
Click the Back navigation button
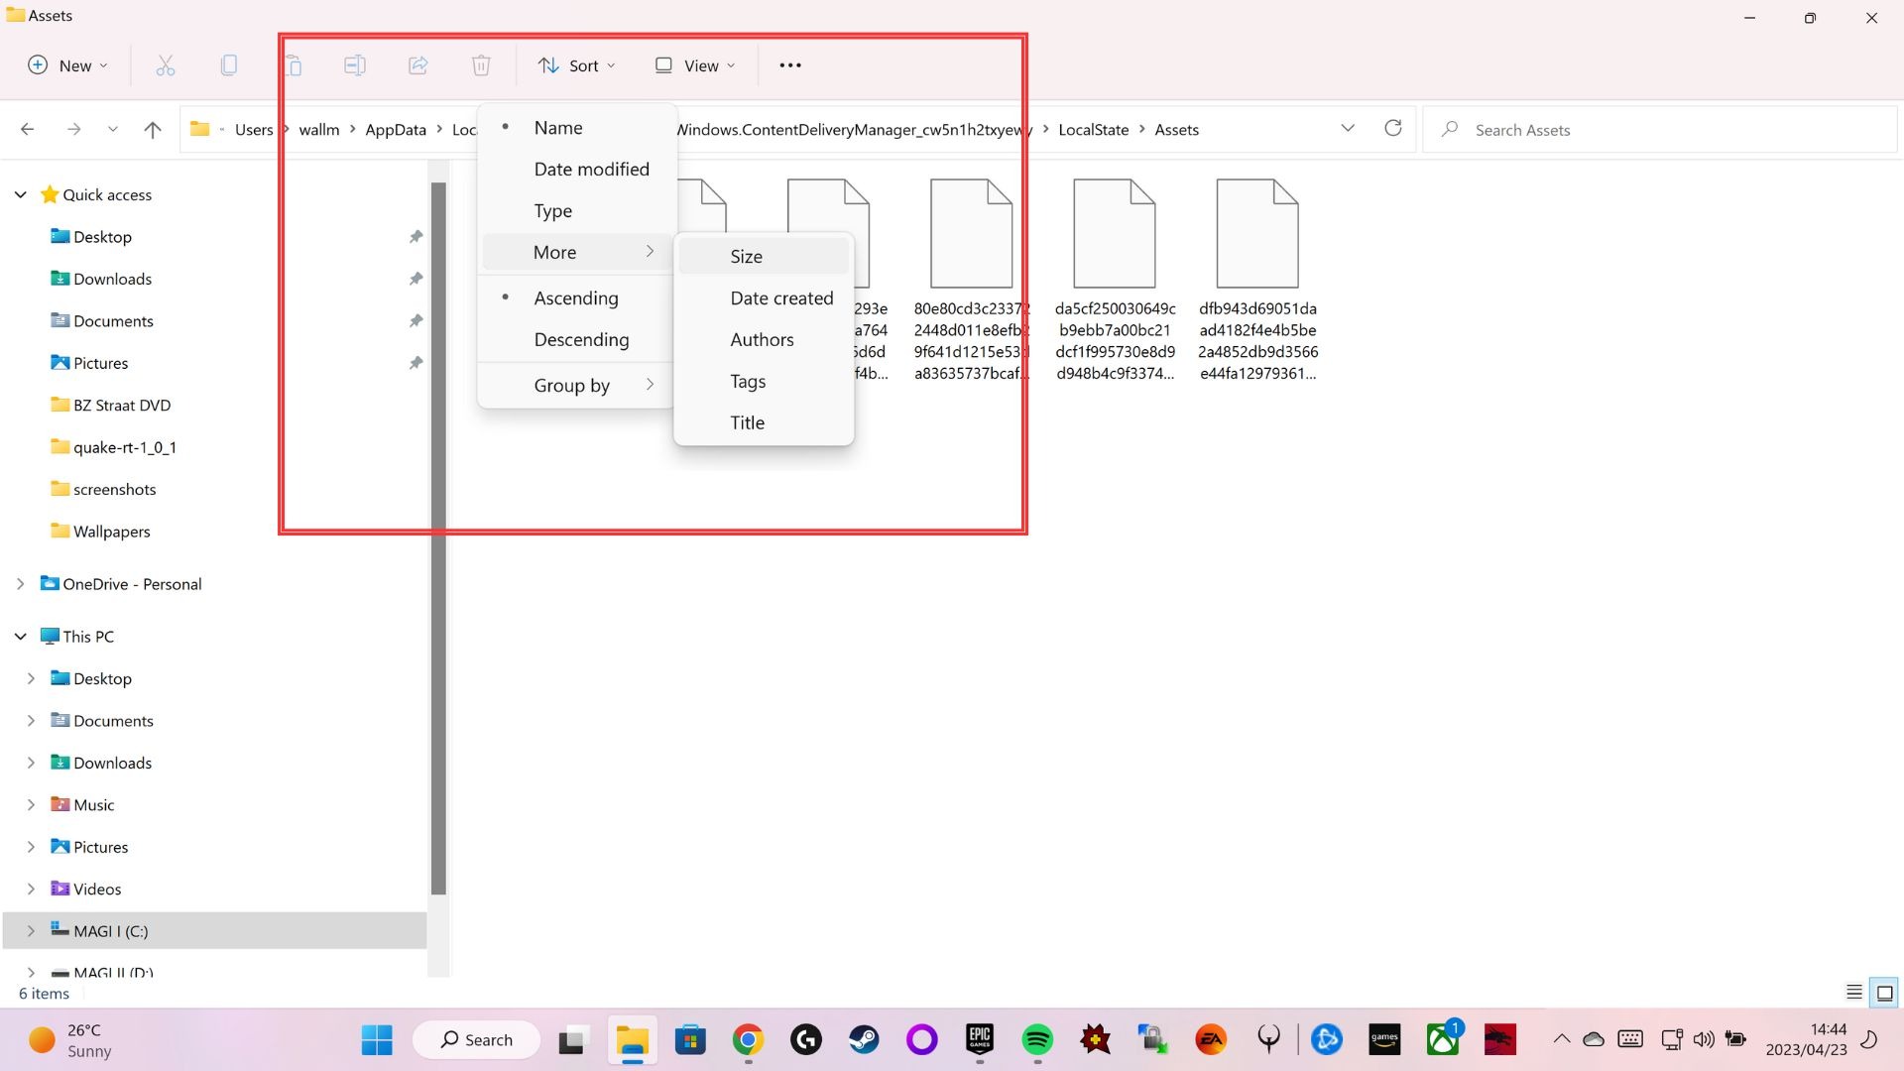point(27,129)
